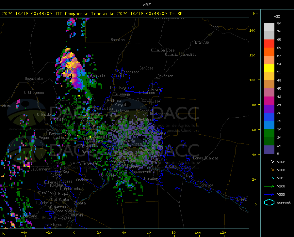Click the C_Chilenos place label
The width and height of the screenshot is (294, 237).
pyautogui.click(x=34, y=93)
